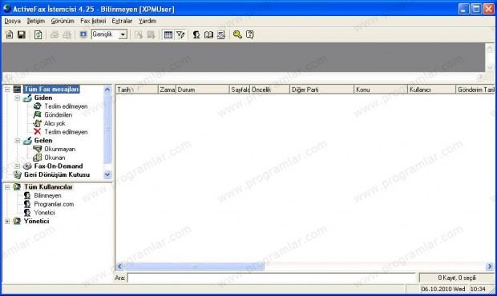The height and width of the screenshot is (296, 497).
Task: Collapse the Tüm Fax mesajları tree node
Action: tap(7, 90)
